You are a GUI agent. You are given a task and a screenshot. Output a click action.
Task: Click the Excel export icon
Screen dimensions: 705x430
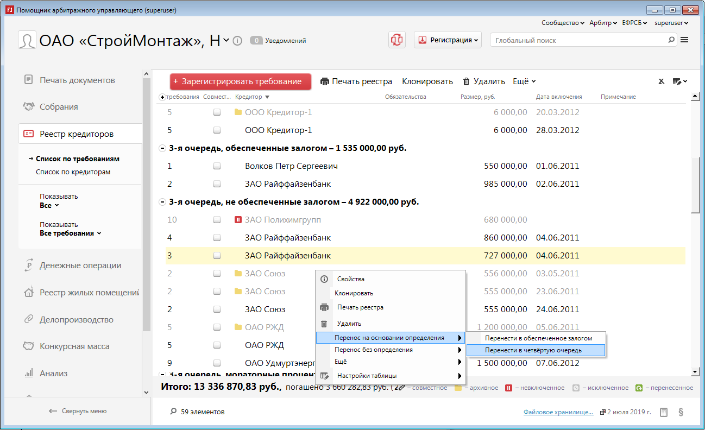coord(661,81)
